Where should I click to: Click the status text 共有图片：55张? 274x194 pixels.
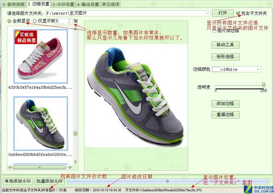tap(54, 190)
